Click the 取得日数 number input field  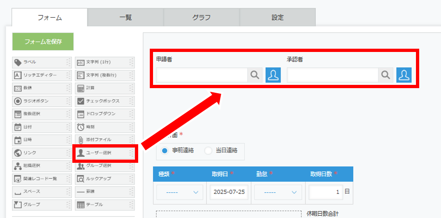point(326,192)
